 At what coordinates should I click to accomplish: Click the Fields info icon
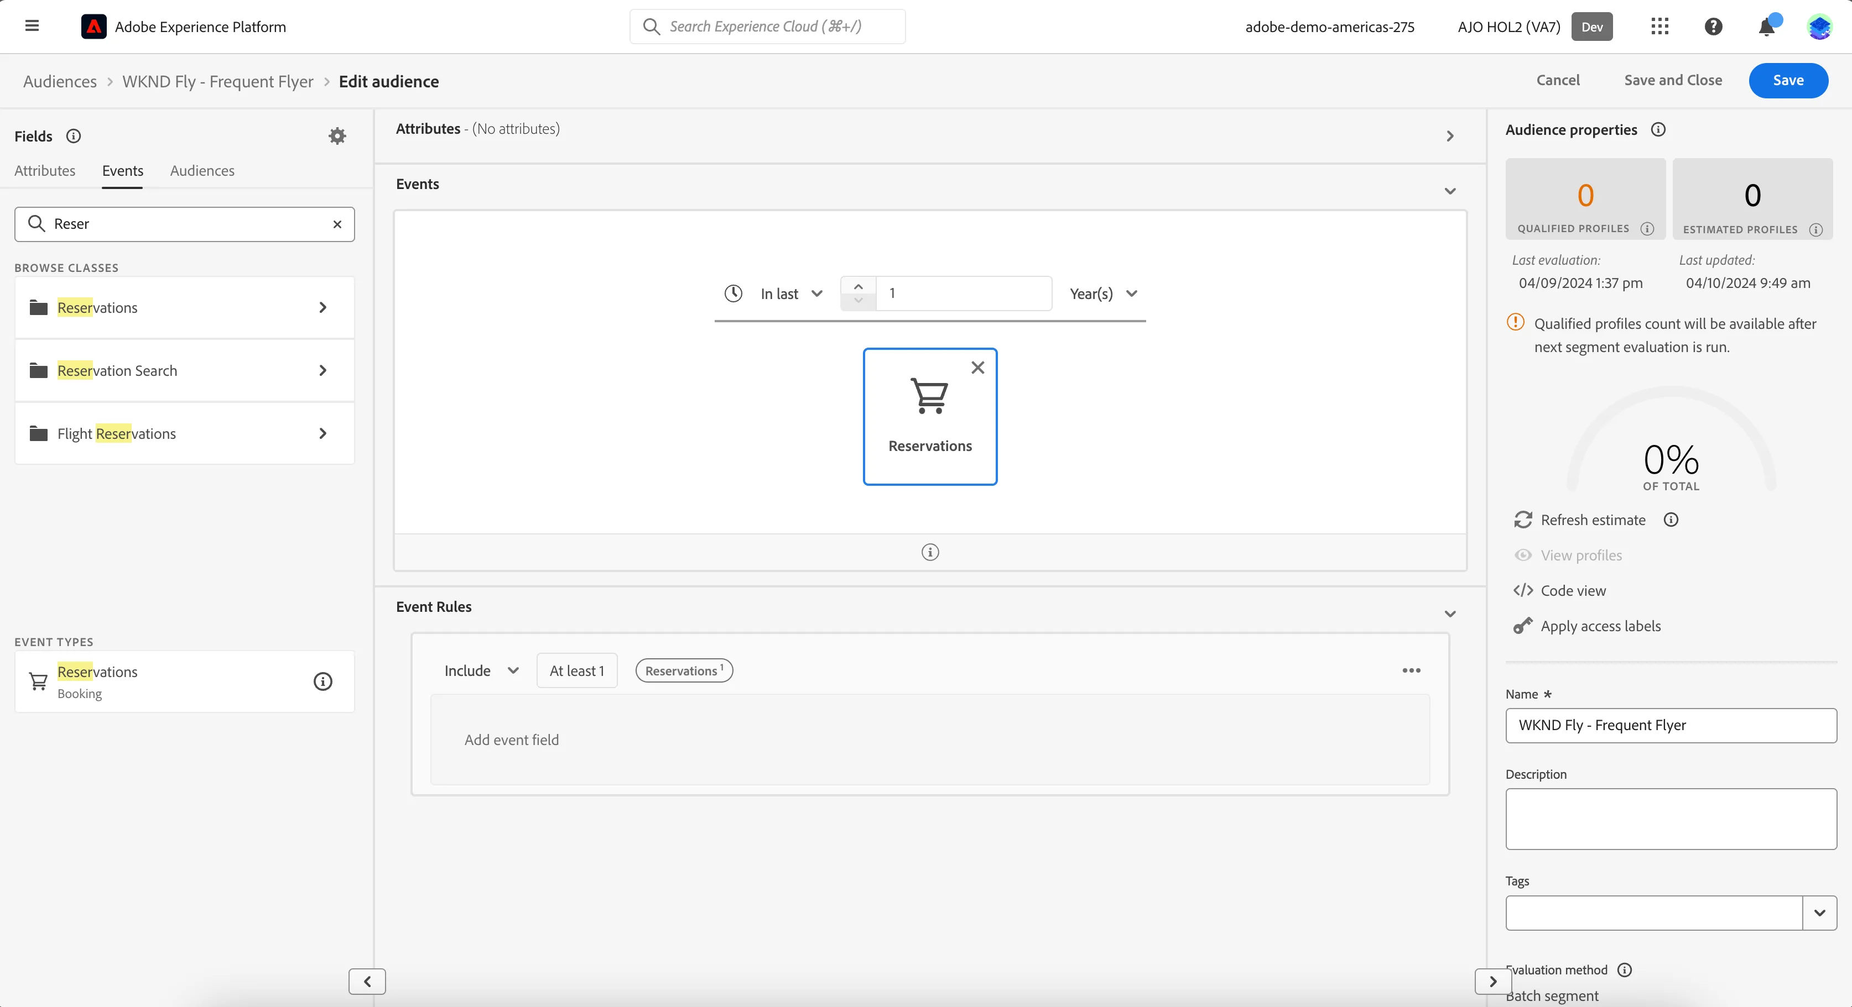pos(74,136)
